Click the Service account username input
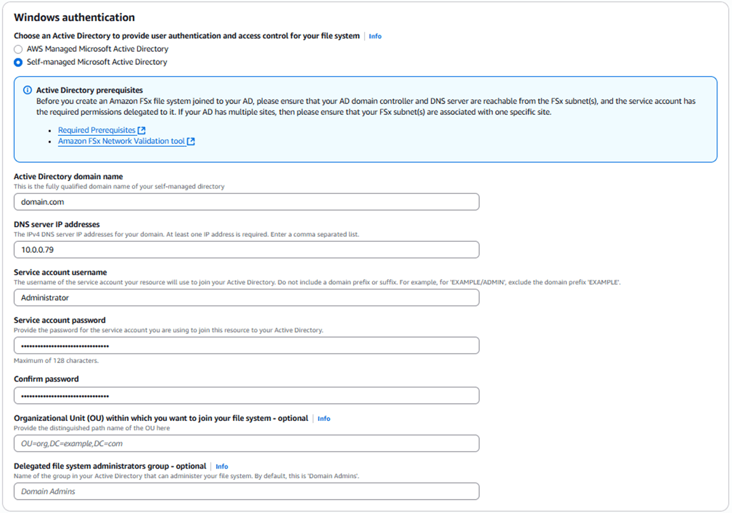The height and width of the screenshot is (513, 732). tap(246, 297)
